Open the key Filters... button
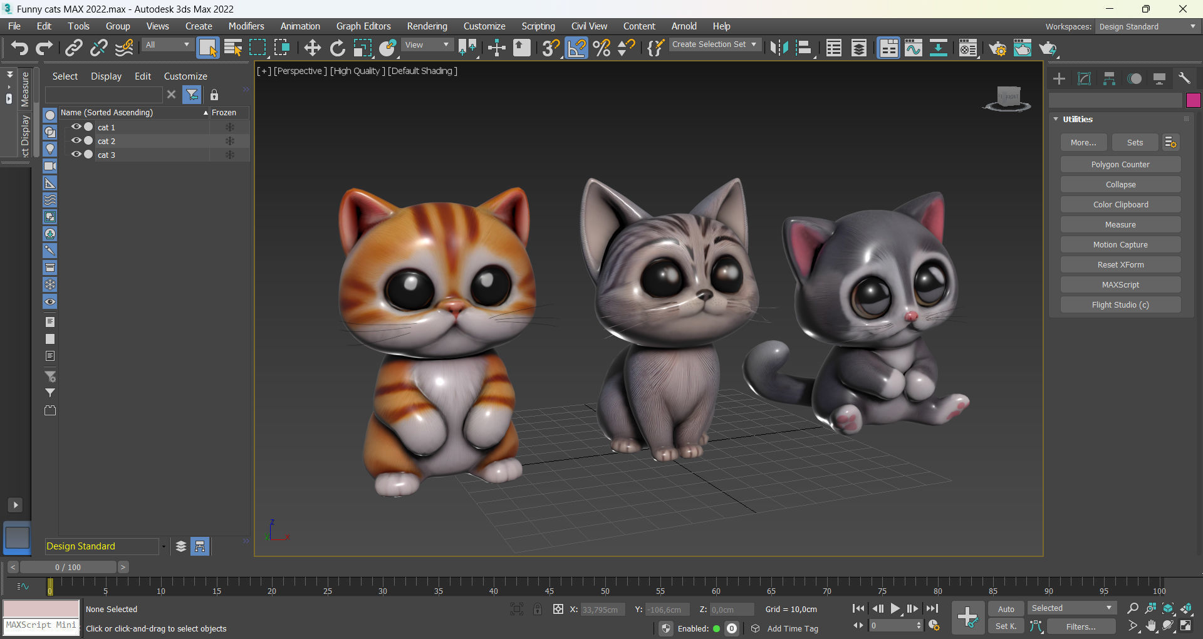 pos(1081,626)
